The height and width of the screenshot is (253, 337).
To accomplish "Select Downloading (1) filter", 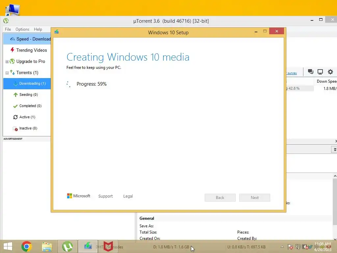I will click(27, 83).
